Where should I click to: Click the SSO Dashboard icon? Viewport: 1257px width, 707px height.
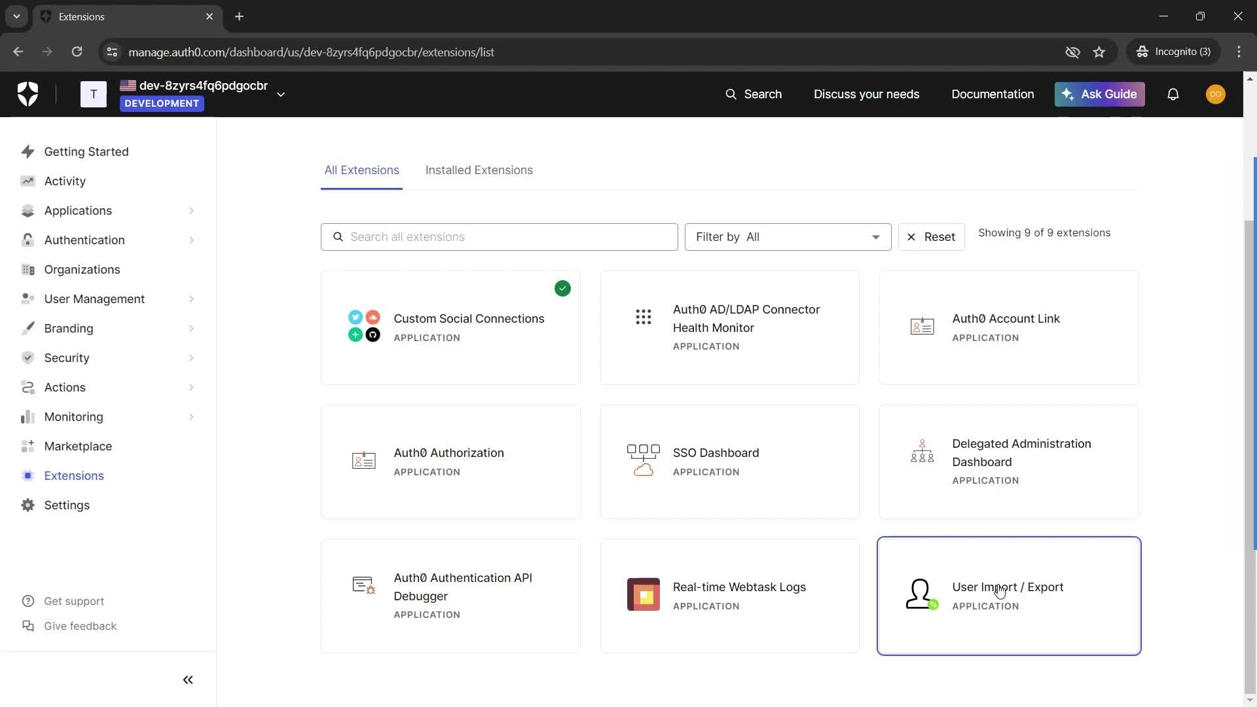[x=643, y=460]
